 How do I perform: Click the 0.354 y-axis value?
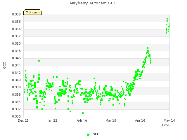click(x=16, y=29)
